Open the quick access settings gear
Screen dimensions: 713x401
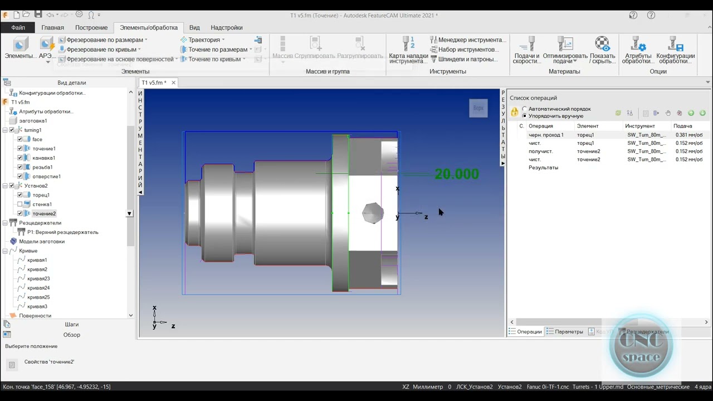(79, 14)
